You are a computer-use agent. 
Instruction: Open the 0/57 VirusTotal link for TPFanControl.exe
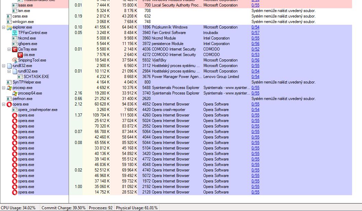(255, 33)
